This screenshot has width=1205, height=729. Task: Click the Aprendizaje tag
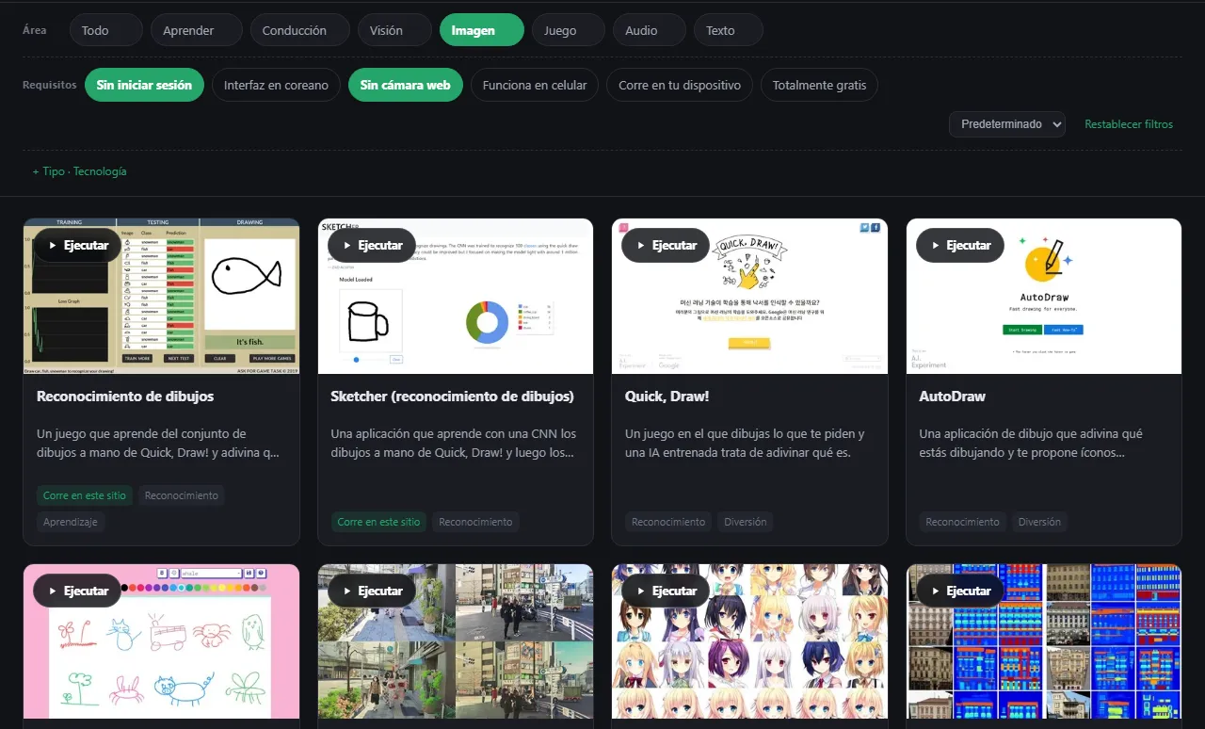pos(71,522)
